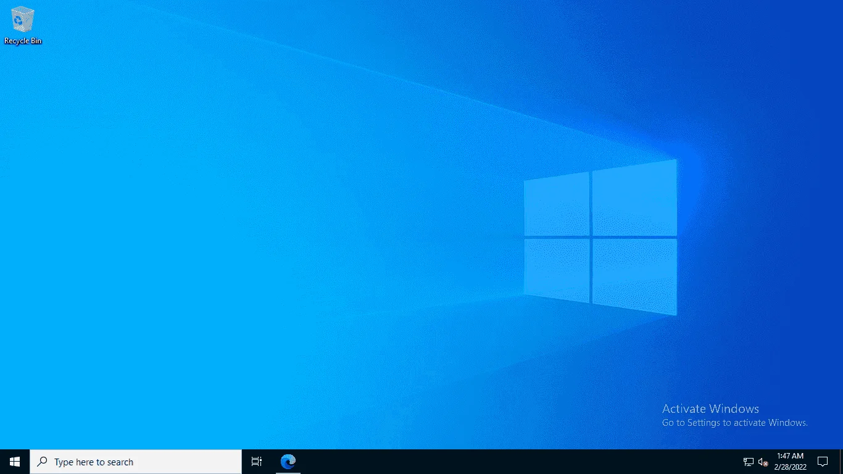Open the network status tray icon
843x474 pixels.
(x=749, y=462)
